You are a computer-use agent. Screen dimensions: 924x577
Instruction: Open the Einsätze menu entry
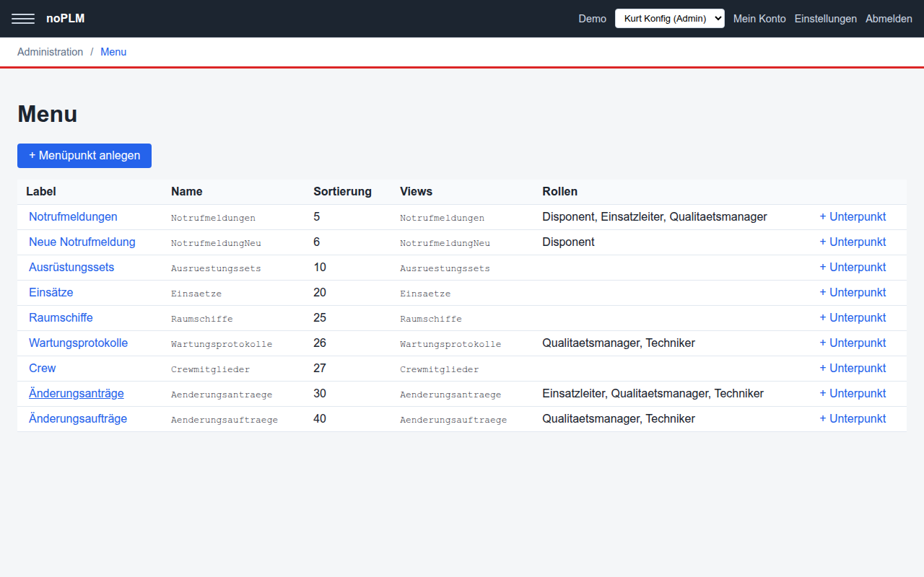click(x=51, y=292)
